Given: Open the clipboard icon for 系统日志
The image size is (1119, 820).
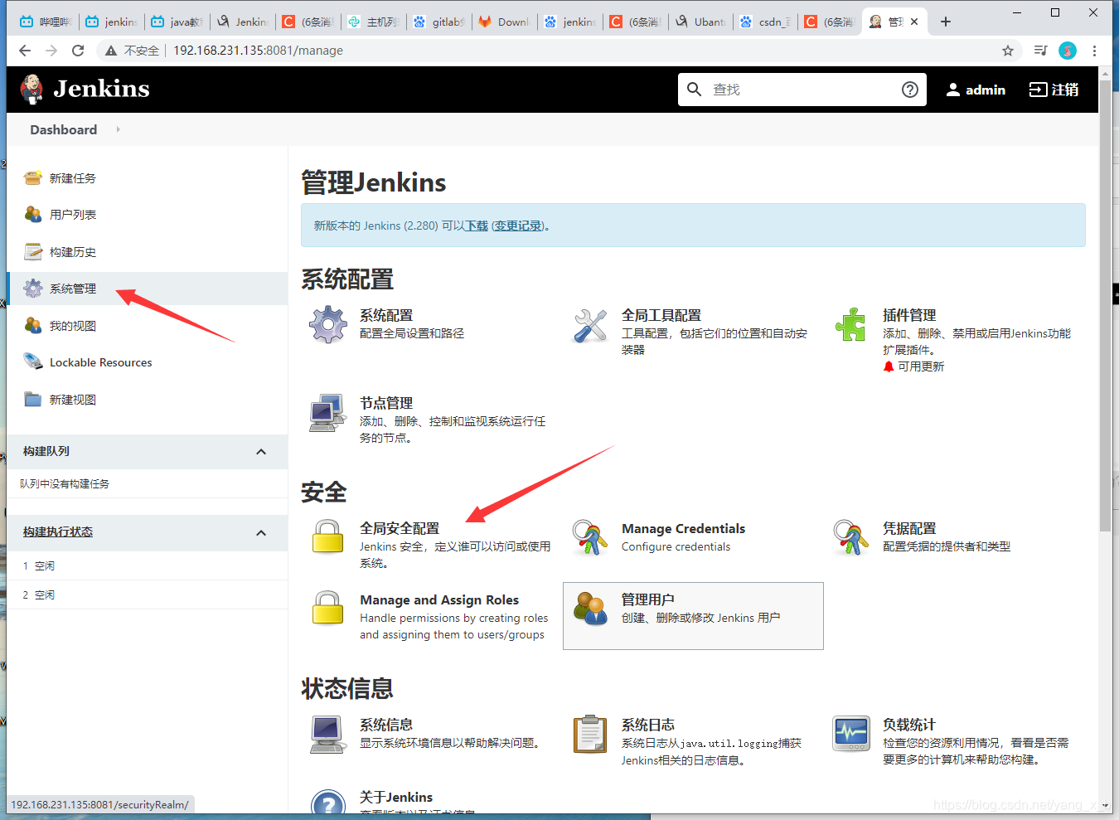Looking at the screenshot, I should click(590, 734).
